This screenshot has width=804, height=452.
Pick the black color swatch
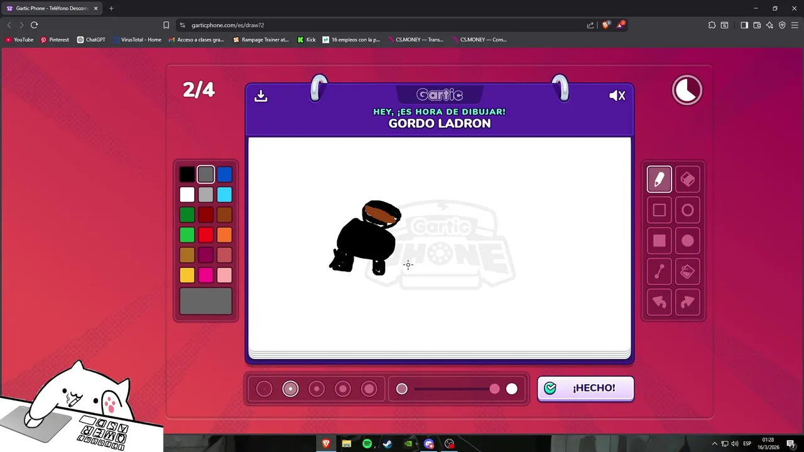click(187, 175)
